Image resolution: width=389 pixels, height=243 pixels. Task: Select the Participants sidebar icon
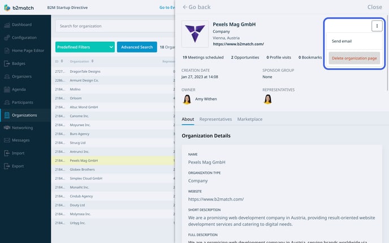(x=7, y=102)
